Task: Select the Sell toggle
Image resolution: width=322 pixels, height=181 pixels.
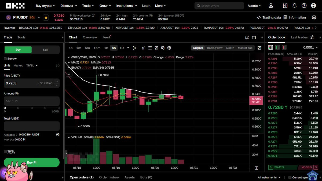Action: [x=45, y=50]
